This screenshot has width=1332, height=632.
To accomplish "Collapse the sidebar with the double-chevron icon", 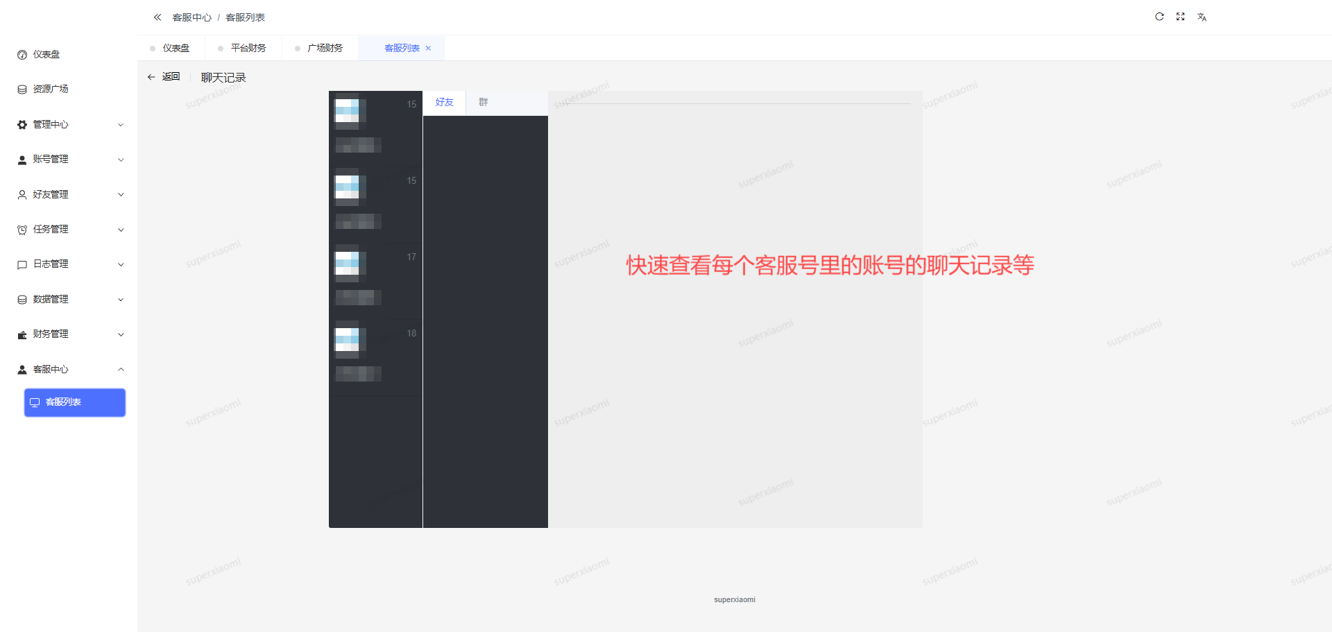I will point(157,17).
